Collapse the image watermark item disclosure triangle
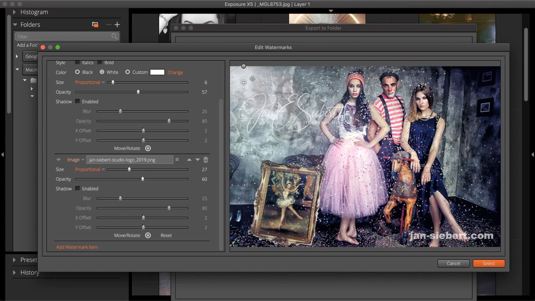 (x=59, y=160)
